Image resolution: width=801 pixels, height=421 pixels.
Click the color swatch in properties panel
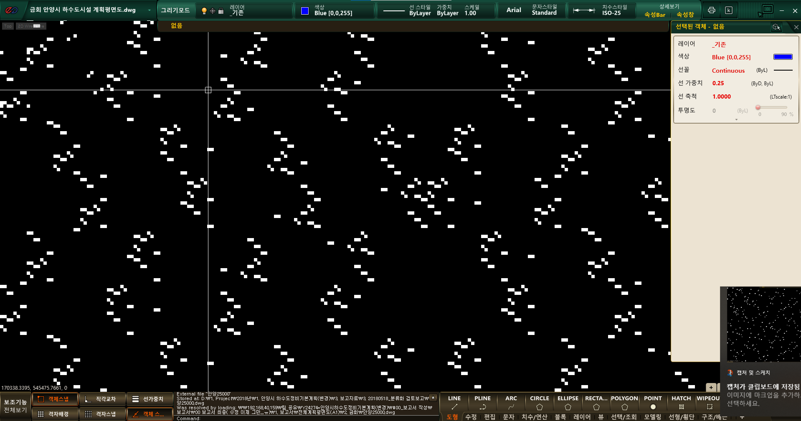(x=783, y=57)
